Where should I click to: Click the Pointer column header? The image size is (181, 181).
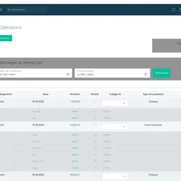click(x=95, y=94)
